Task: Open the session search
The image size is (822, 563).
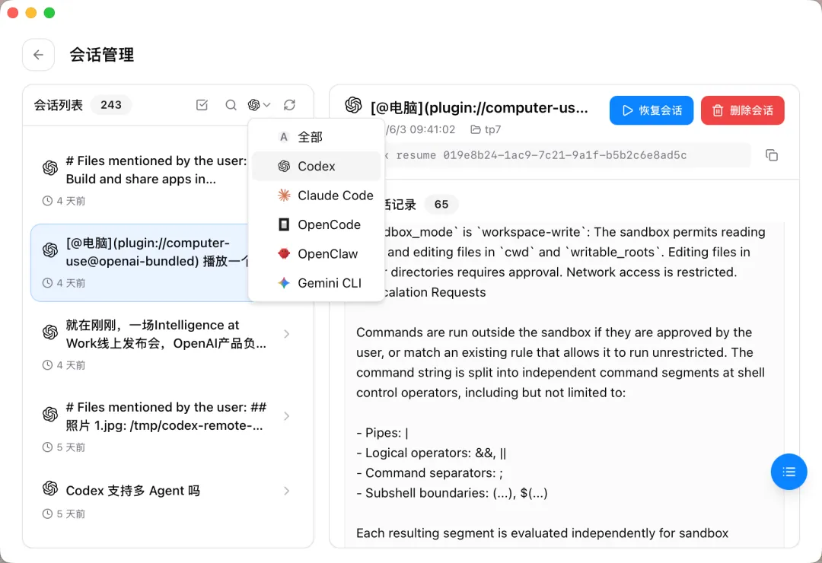Action: [231, 105]
